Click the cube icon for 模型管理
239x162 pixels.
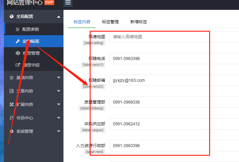(18, 53)
